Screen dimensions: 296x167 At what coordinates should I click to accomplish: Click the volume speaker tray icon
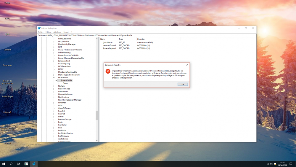271,164
